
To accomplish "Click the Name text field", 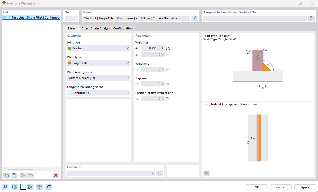I will tap(137, 18).
